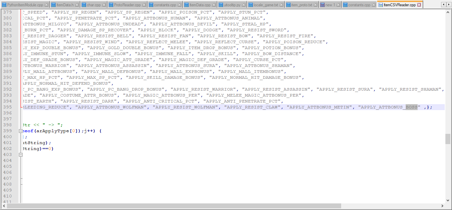Open the ItemData.cpp tab
This screenshot has width=452, height=210.
[x=200, y=5]
